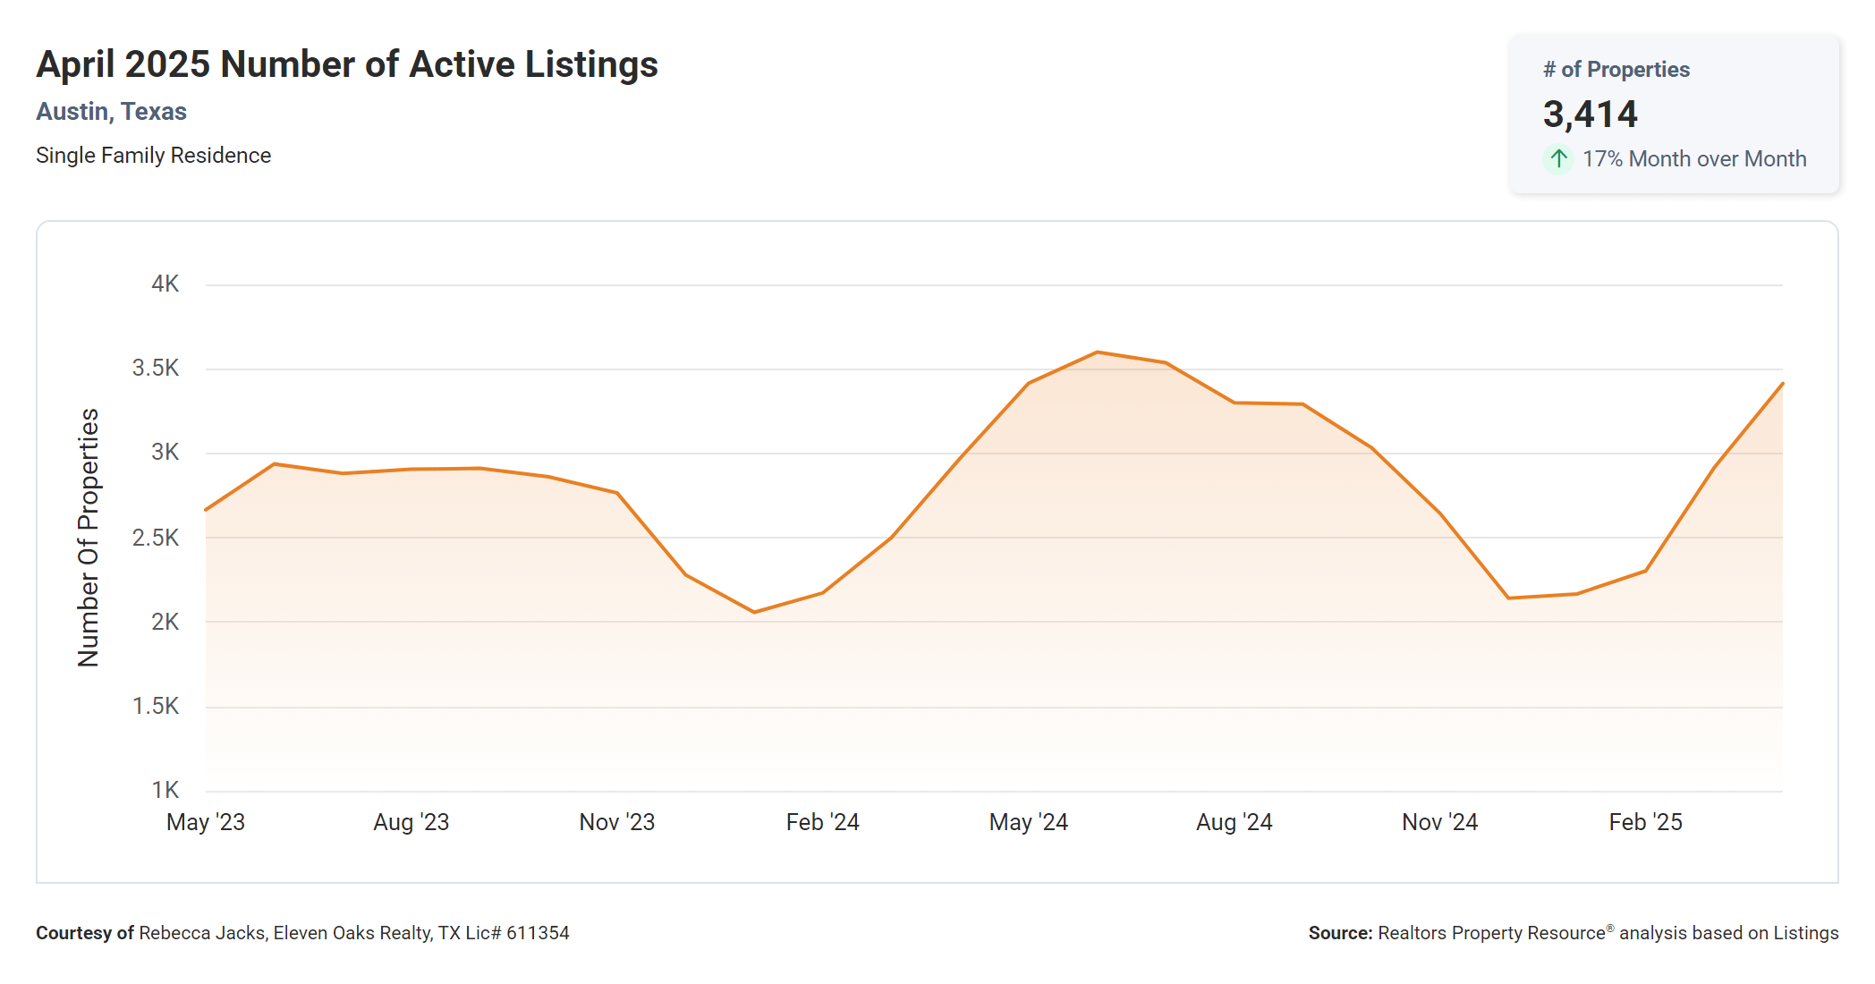Click the Feb '25 x-axis label
Image resolution: width=1875 pixels, height=984 pixels.
(x=1645, y=822)
